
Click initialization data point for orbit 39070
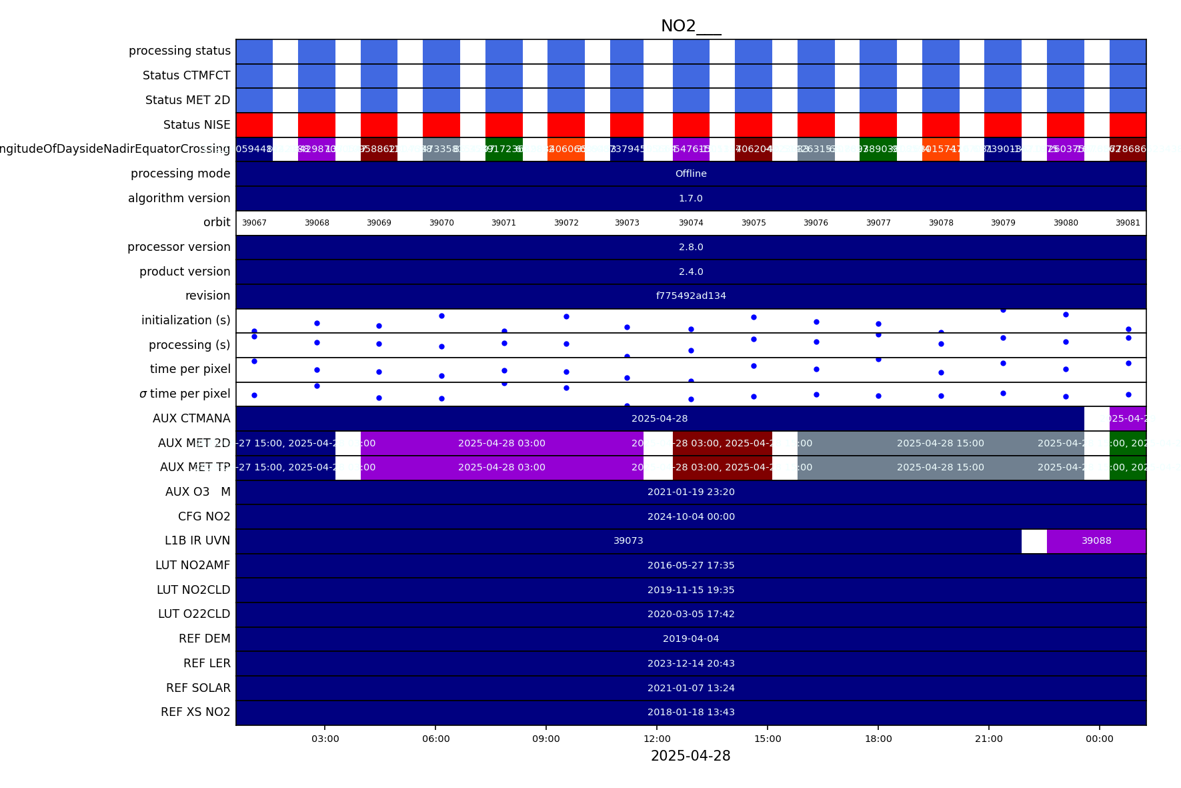[x=441, y=316]
